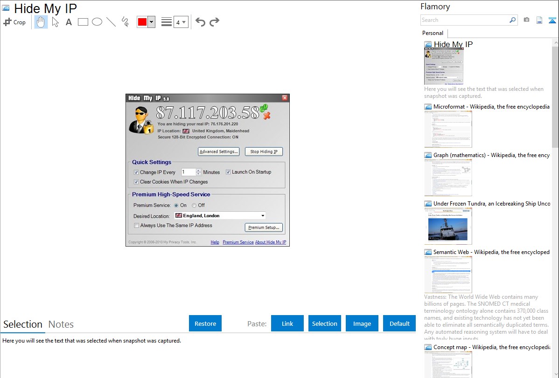Activate the hand pan tool
Screen dimensions: 559x378
(x=41, y=22)
